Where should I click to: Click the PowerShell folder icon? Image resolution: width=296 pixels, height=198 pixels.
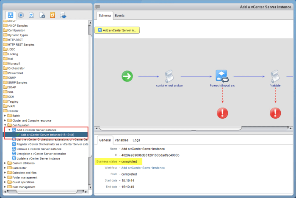click(5, 73)
